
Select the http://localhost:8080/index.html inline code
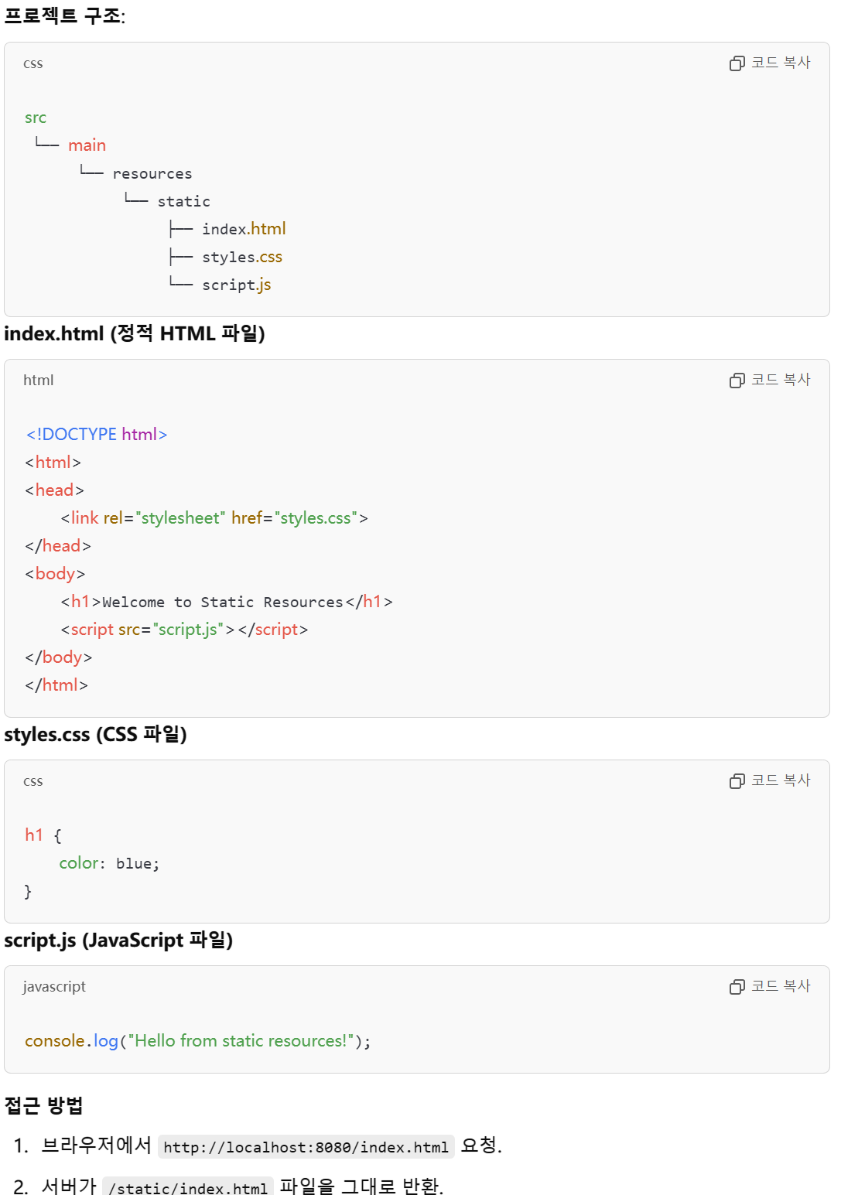coord(307,1148)
